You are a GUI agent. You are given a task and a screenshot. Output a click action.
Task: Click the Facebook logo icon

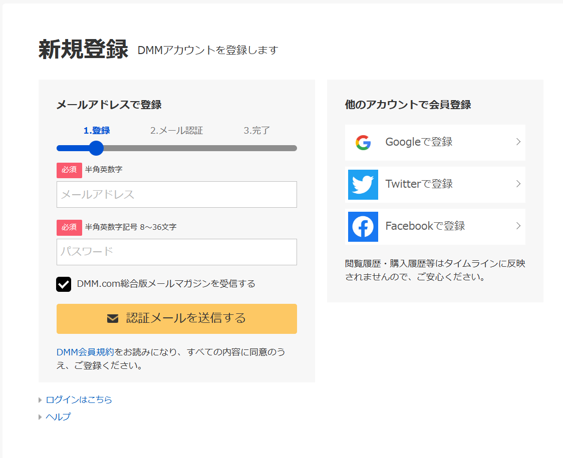pyautogui.click(x=363, y=227)
